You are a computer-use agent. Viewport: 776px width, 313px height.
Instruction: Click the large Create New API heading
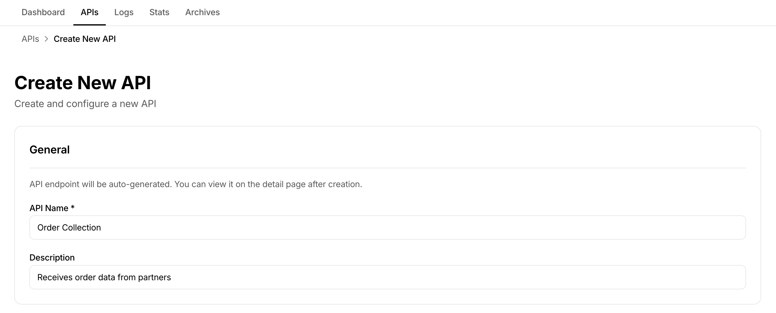(82, 83)
